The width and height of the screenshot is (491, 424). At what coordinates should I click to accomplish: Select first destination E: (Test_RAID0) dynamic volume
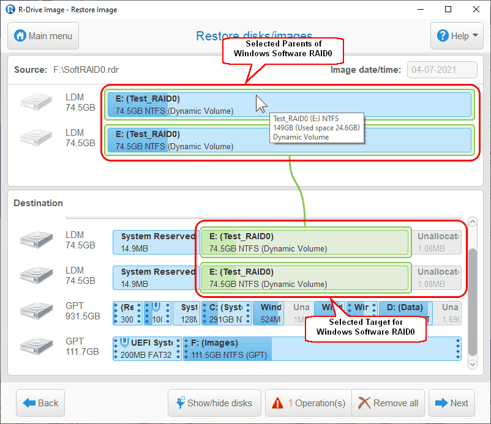(x=305, y=242)
